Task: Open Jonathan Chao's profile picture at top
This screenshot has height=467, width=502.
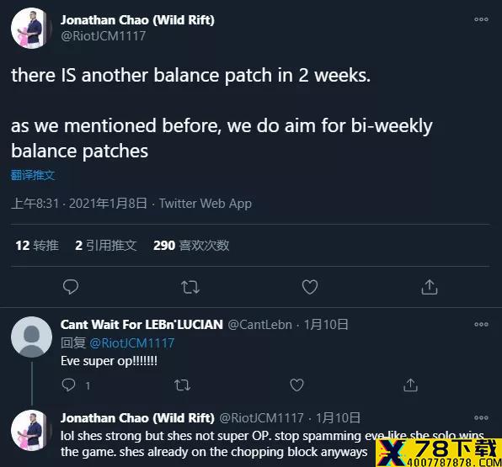Action: [x=31, y=28]
